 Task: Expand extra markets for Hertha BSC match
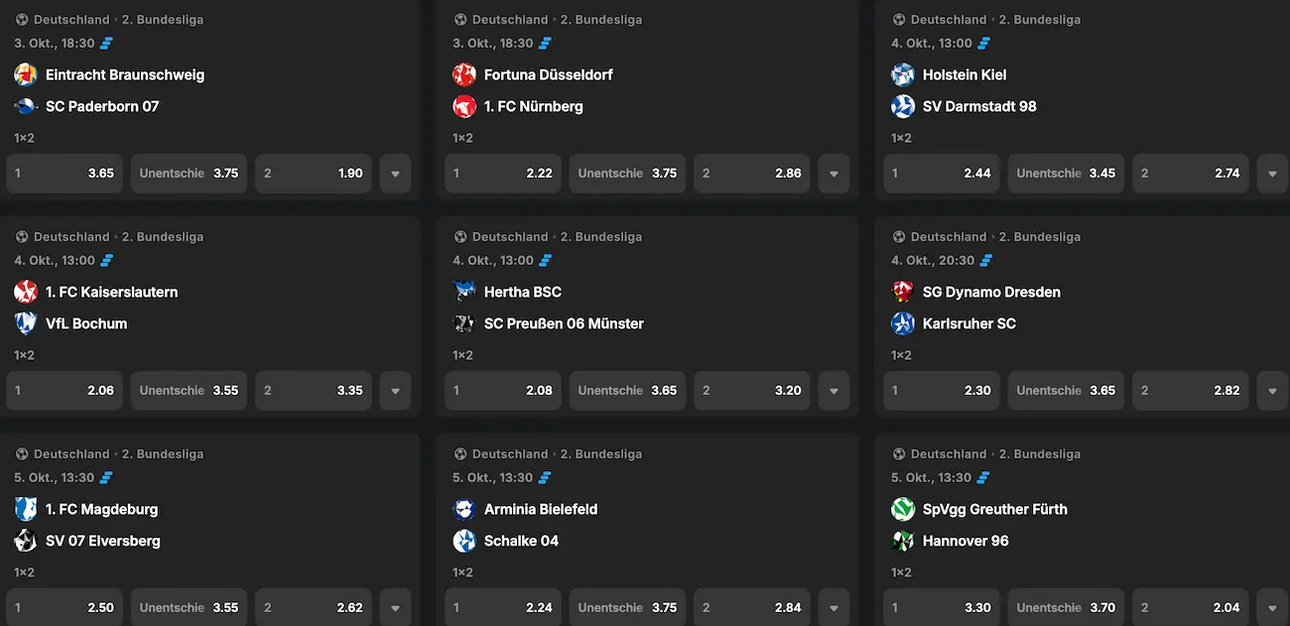834,391
